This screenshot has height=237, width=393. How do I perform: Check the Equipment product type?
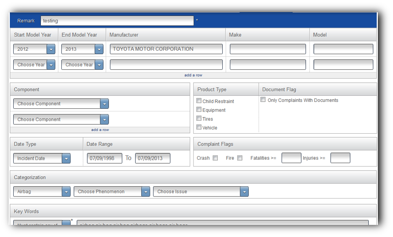(199, 109)
